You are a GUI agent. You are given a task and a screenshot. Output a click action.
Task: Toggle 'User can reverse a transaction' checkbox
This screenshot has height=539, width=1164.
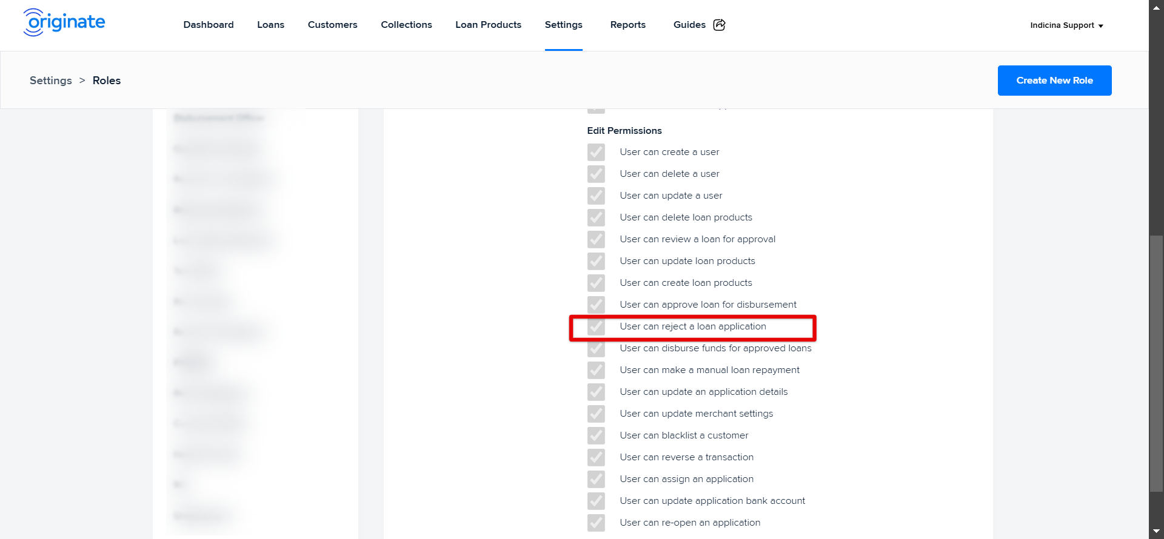pyautogui.click(x=596, y=457)
